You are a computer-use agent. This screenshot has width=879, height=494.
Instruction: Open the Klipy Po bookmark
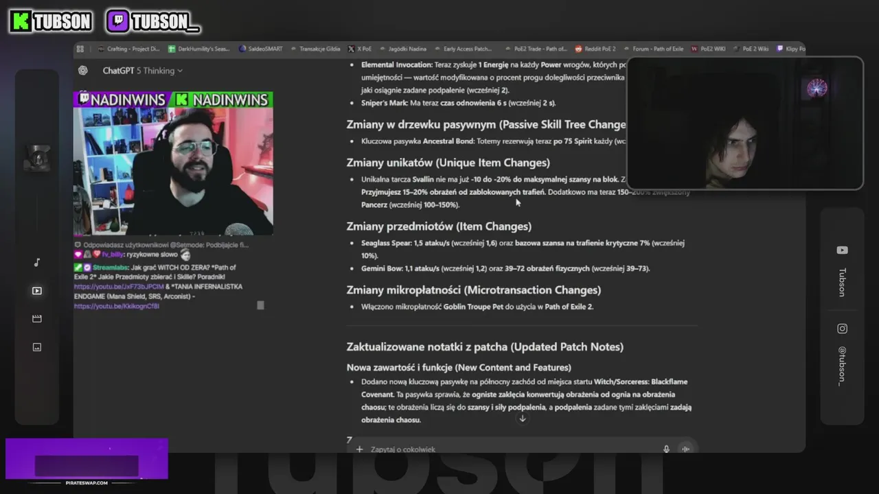790,49
